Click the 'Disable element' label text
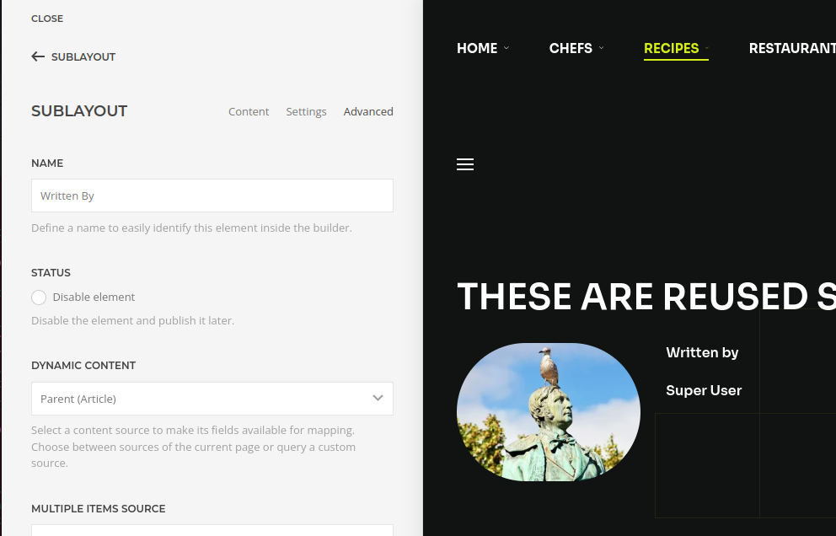 click(94, 297)
